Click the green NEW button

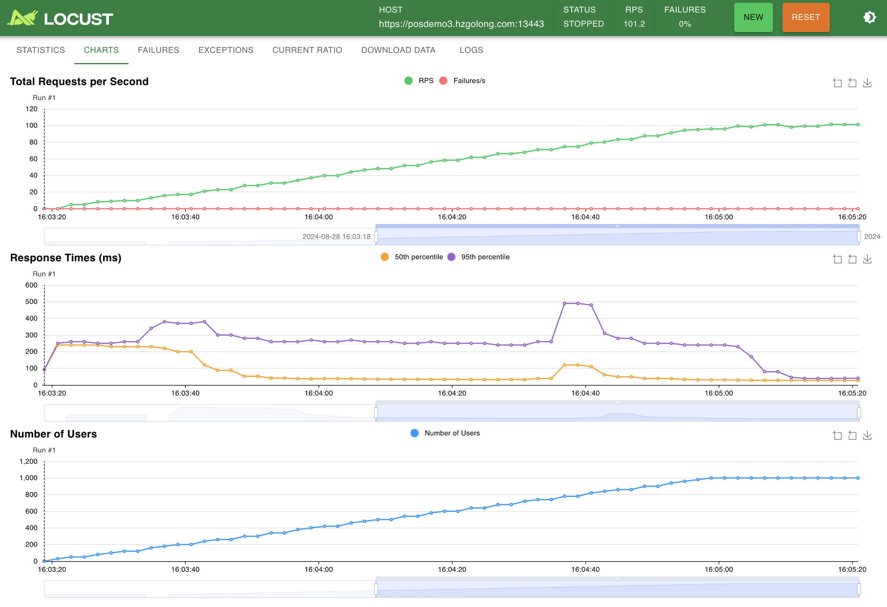pos(753,17)
